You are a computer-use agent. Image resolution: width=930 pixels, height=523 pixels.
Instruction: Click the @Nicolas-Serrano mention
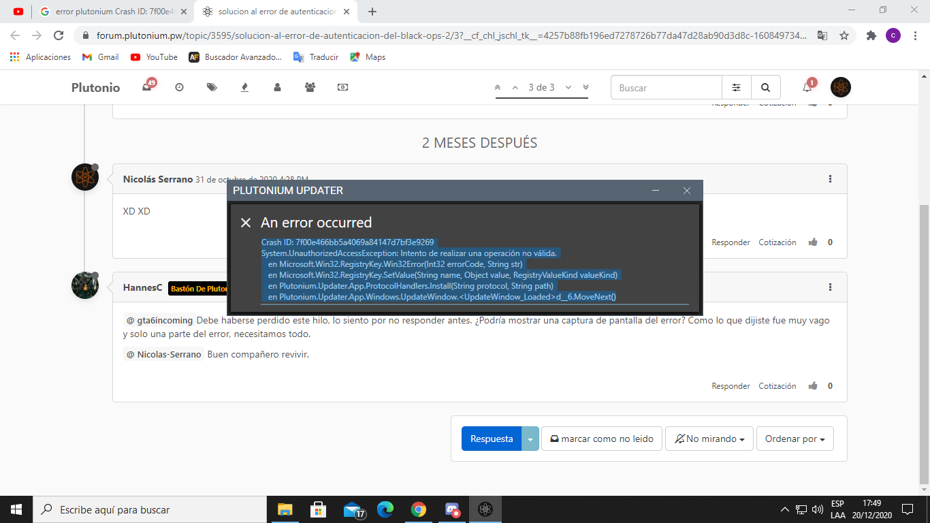(x=163, y=354)
